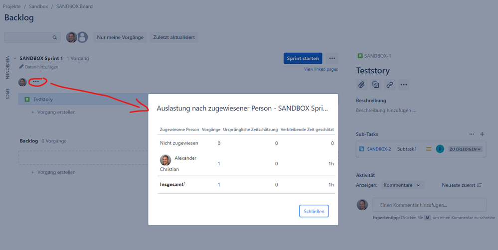The height and width of the screenshot is (250, 498).
Task: Open Sub-Tasks three-dot options
Action: tap(472, 134)
